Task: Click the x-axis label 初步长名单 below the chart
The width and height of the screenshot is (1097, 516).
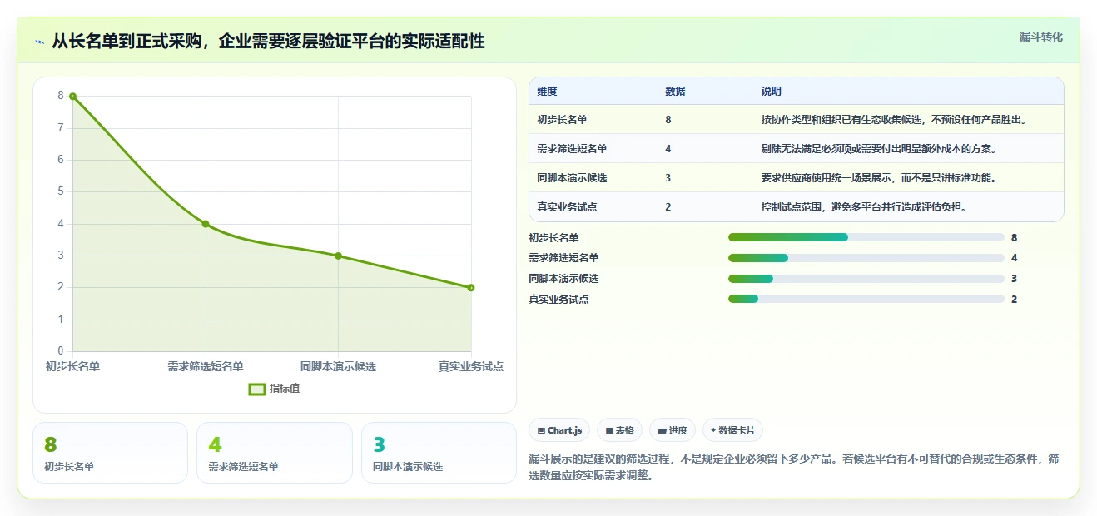Action: coord(72,367)
